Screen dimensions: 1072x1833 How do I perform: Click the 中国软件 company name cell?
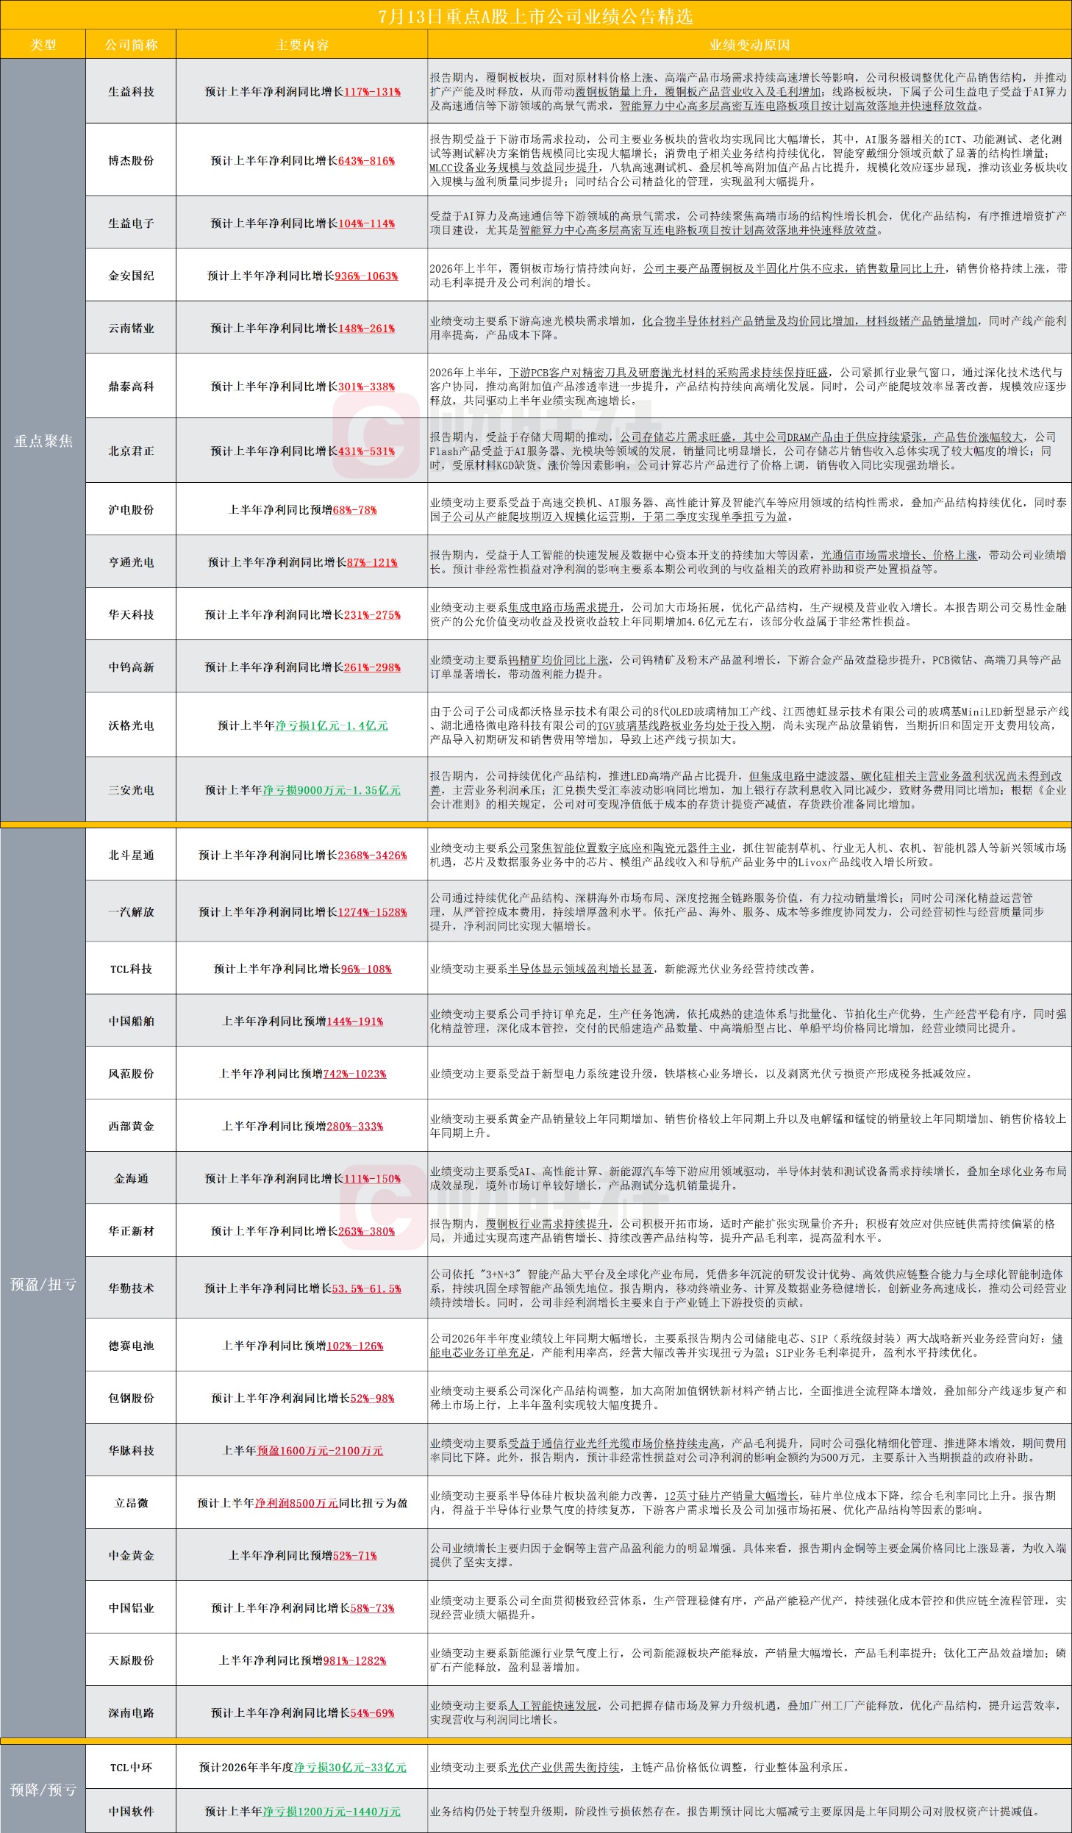tap(131, 1811)
